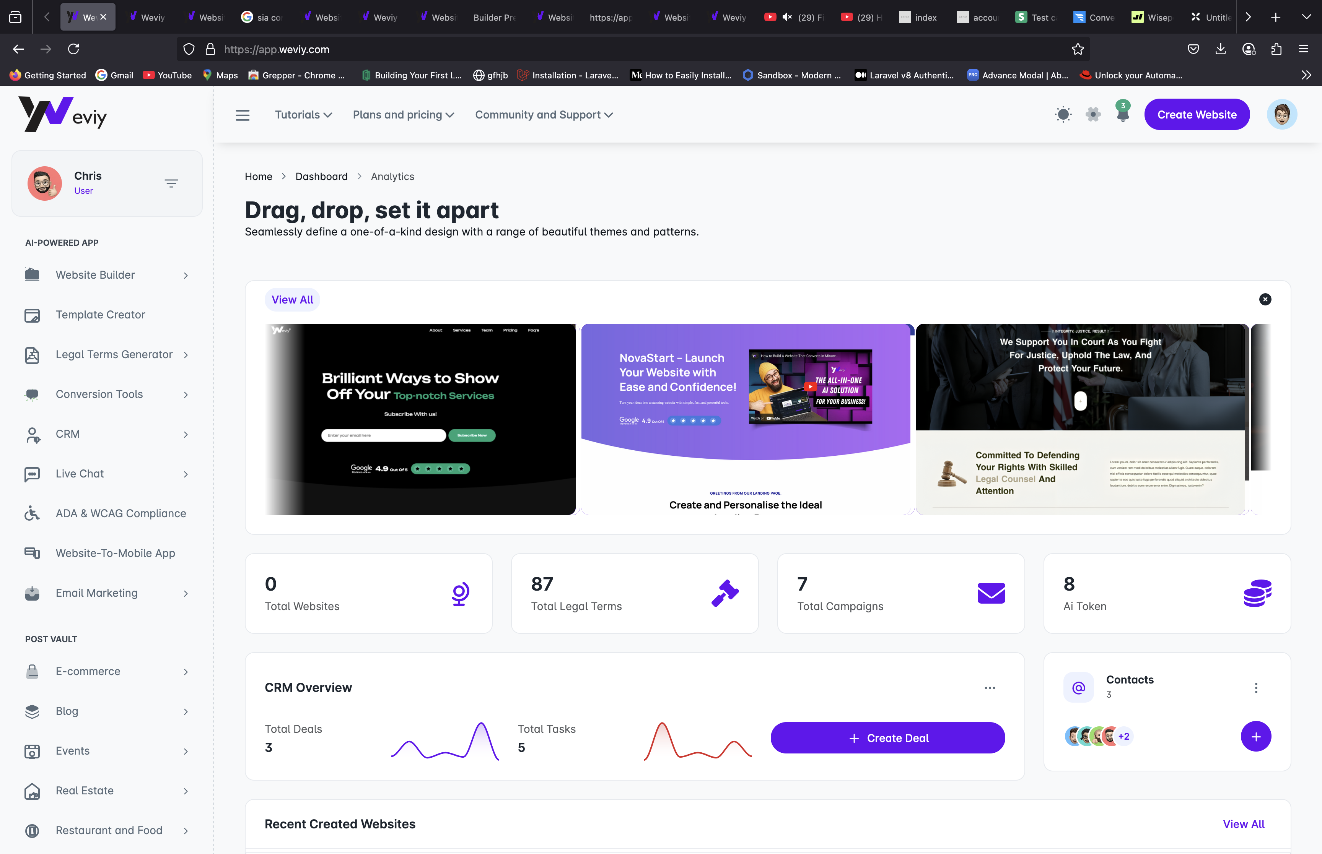1322x854 pixels.
Task: Open Contacts card three-dot menu
Action: (x=1256, y=688)
